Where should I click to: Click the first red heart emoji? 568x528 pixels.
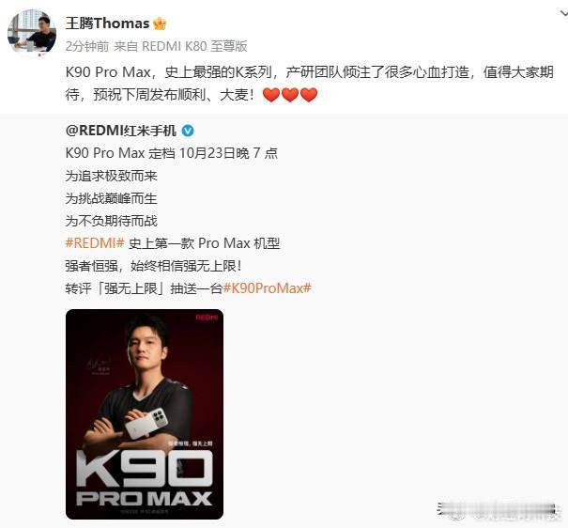[x=271, y=95]
